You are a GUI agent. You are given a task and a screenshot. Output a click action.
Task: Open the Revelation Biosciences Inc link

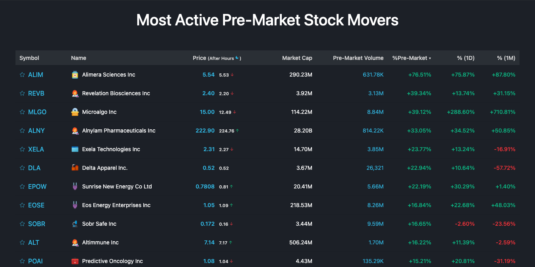[x=116, y=93]
